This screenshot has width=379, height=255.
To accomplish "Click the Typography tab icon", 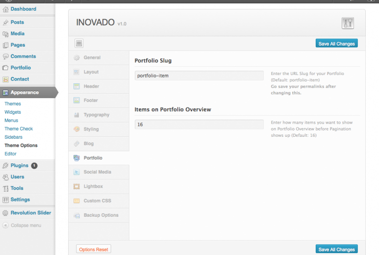I will point(76,115).
